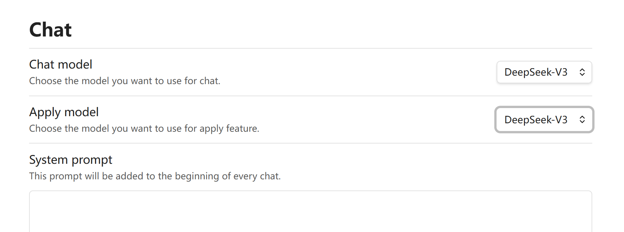The width and height of the screenshot is (624, 232).
Task: Select the DeepSeek-V3 text in Apply model selector
Action: click(536, 120)
